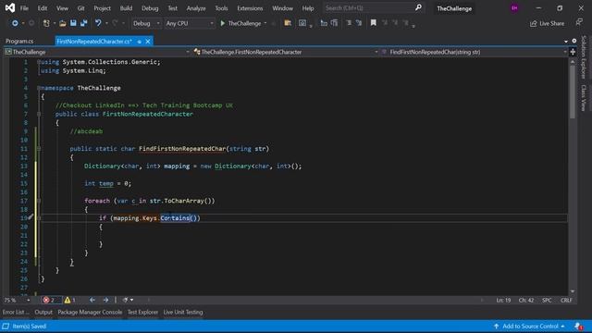This screenshot has width=592, height=333.
Task: Click the notifications bell in status bar
Action: click(x=578, y=327)
